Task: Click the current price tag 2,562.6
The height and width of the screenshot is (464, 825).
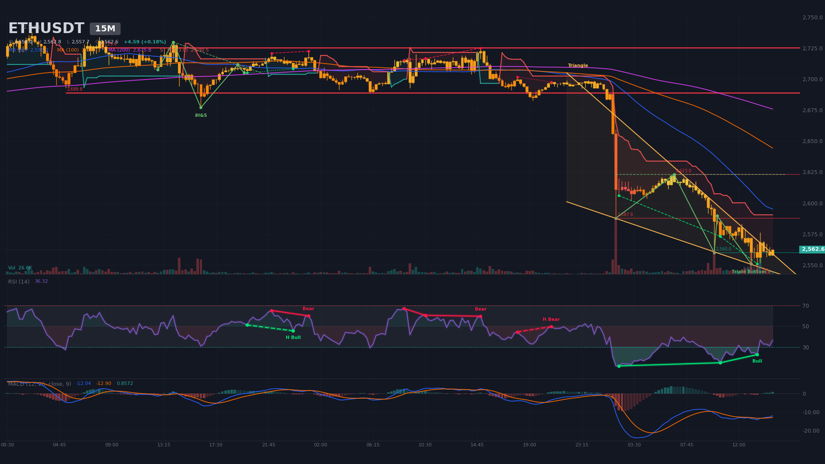Action: (813, 250)
